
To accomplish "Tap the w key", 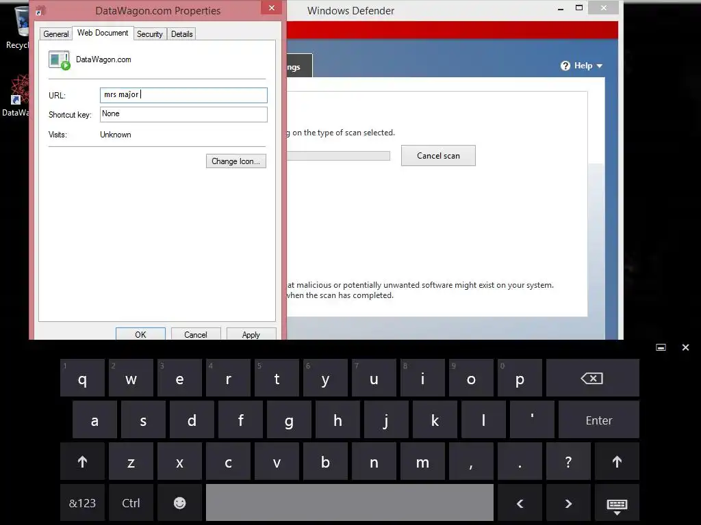I will click(131, 378).
